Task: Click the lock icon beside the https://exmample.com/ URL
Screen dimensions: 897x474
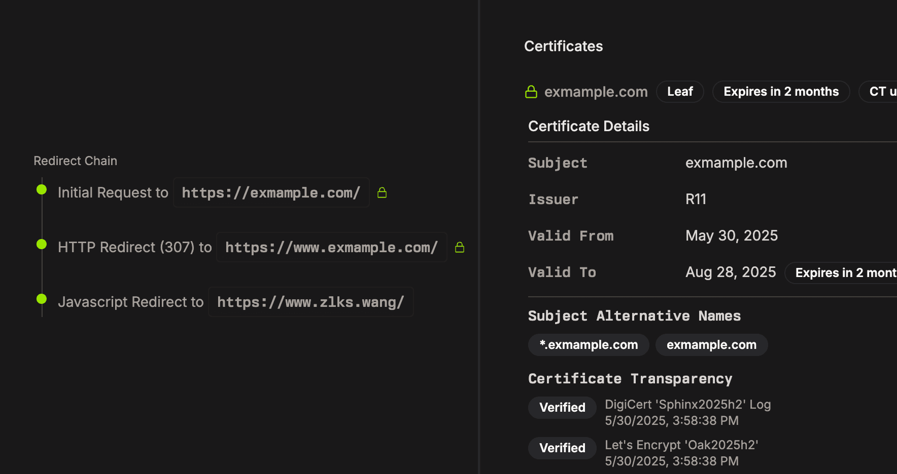Action: click(x=382, y=193)
